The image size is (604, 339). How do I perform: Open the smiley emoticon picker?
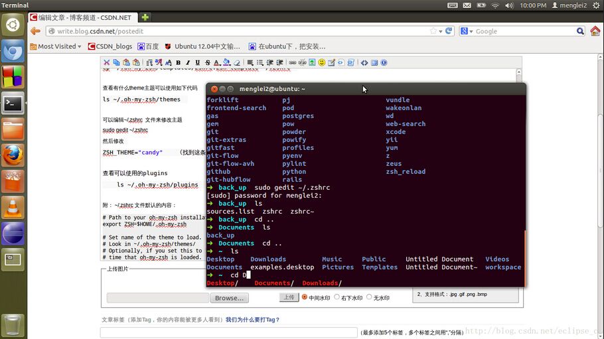pos(322,62)
